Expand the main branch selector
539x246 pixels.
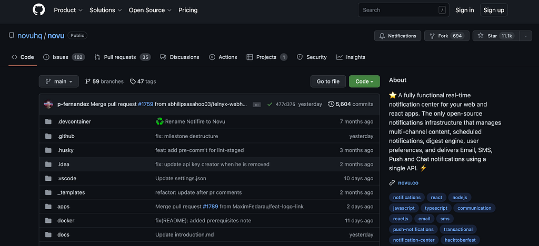coord(59,81)
